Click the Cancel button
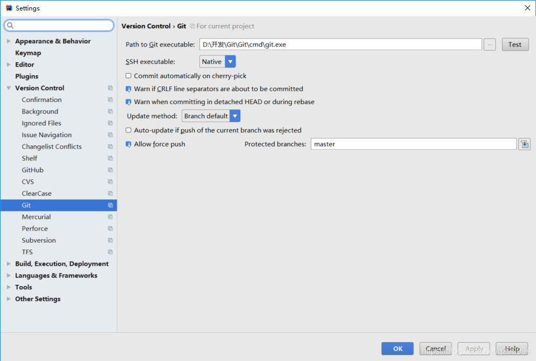This screenshot has width=536, height=361. [x=435, y=348]
